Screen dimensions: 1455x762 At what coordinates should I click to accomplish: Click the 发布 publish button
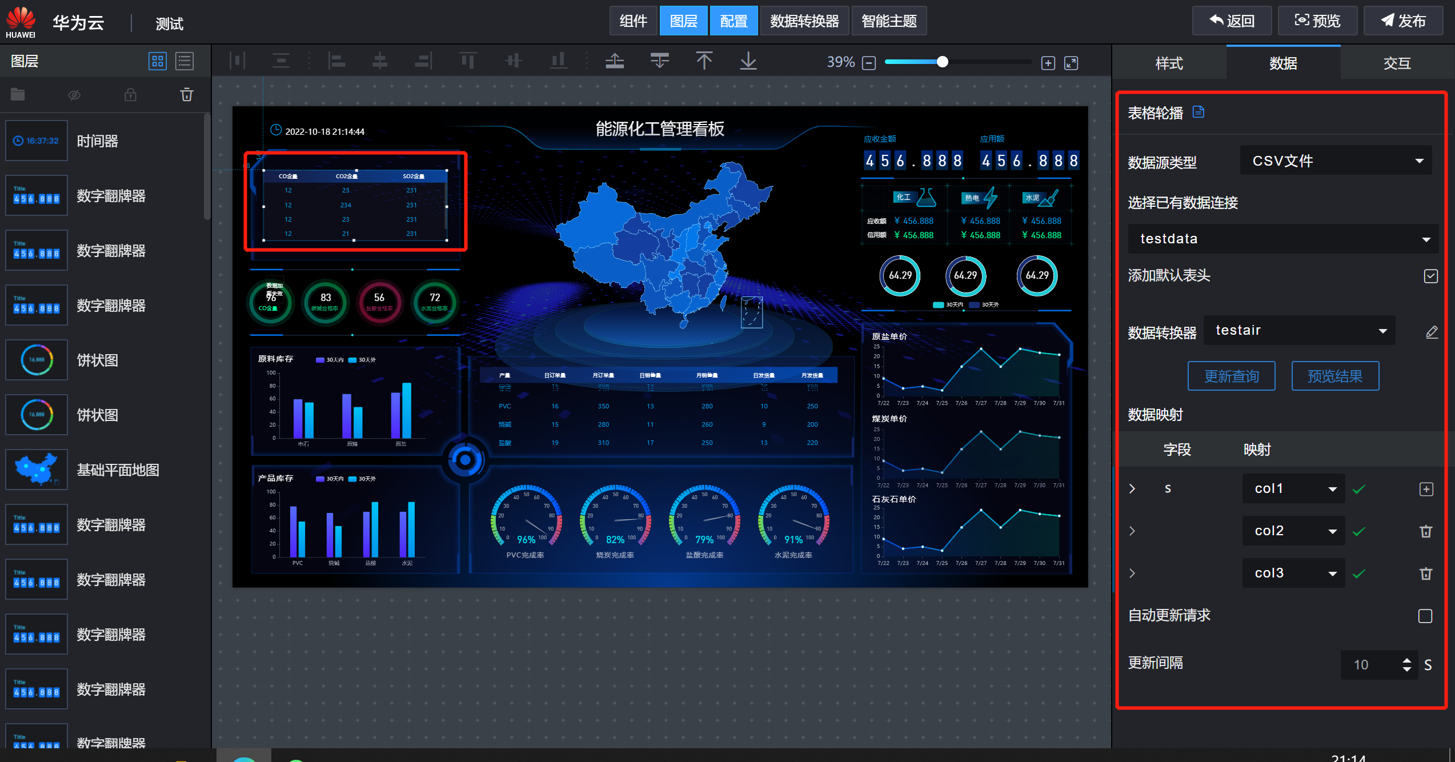(1403, 21)
